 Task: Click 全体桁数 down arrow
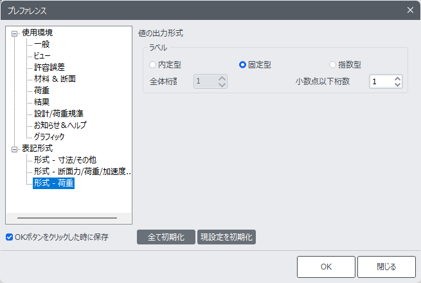[222, 84]
